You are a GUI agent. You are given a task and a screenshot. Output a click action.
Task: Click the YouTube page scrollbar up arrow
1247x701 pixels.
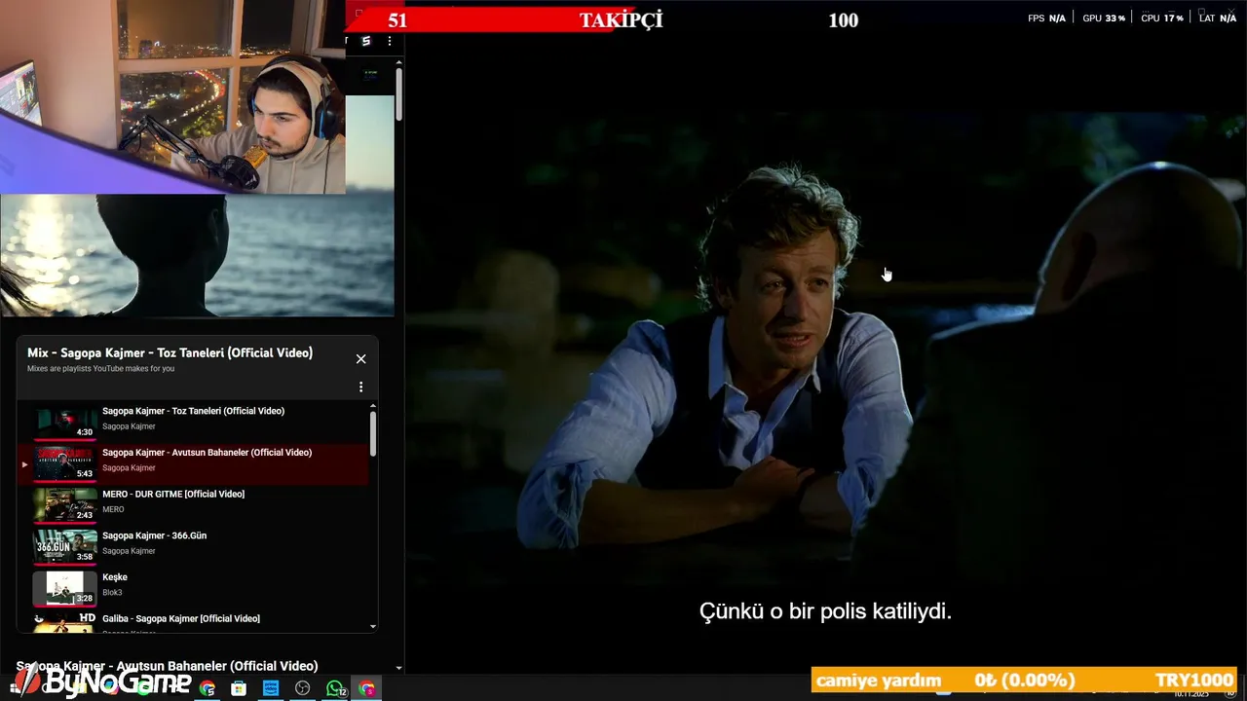pos(398,62)
